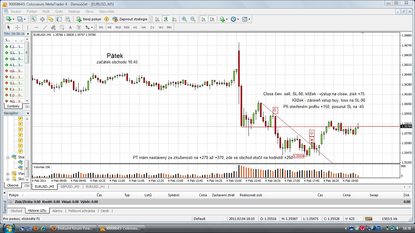Screen dimensions: 415x233
Task: Zoom in on the chart
Action: point(184,19)
